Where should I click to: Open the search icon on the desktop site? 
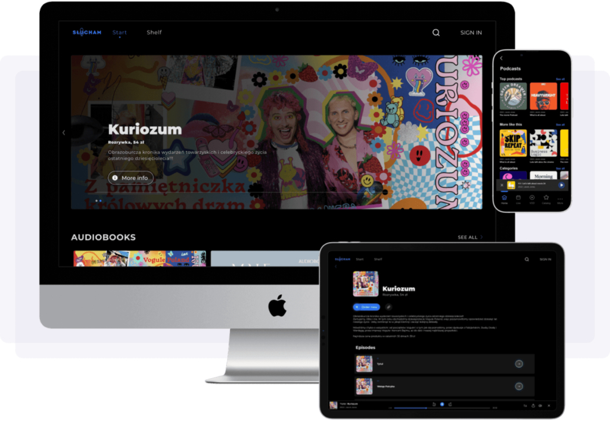click(x=435, y=32)
